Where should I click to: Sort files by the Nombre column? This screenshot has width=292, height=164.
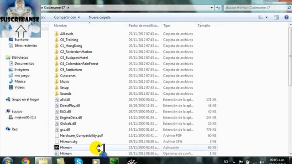(60, 26)
